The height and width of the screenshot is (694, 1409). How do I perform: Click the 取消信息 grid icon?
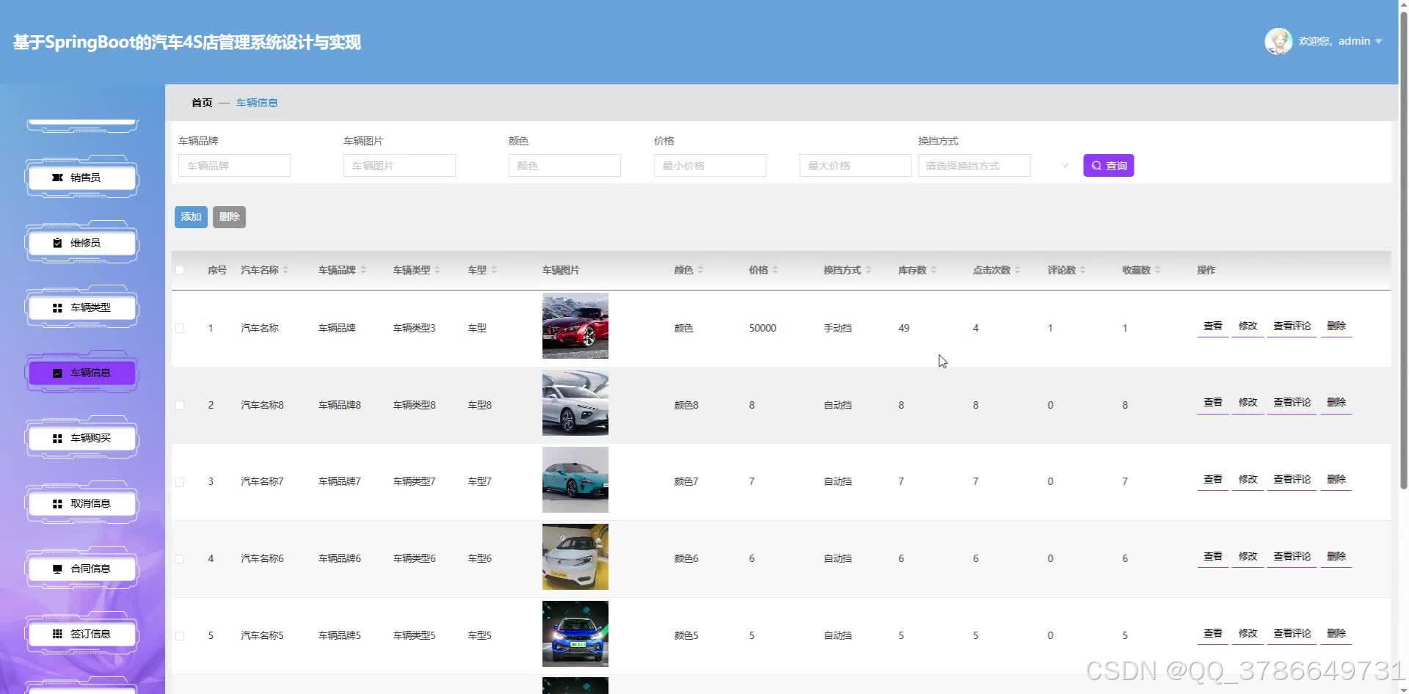(57, 504)
